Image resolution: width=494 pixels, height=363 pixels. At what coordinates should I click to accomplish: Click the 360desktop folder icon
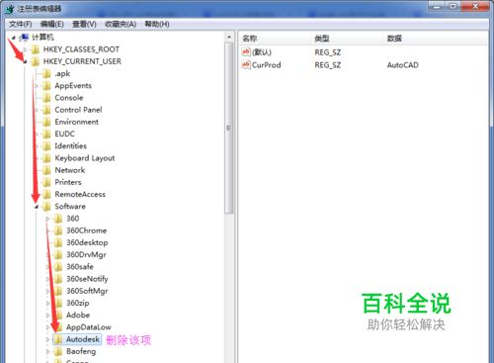click(58, 242)
